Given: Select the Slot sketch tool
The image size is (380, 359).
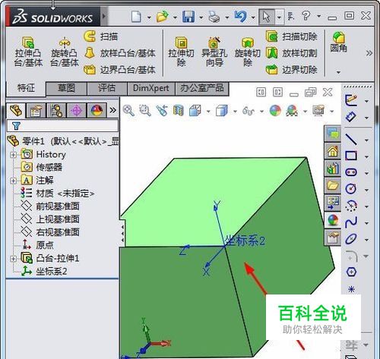Looking at the screenshot, I should pos(351,172).
